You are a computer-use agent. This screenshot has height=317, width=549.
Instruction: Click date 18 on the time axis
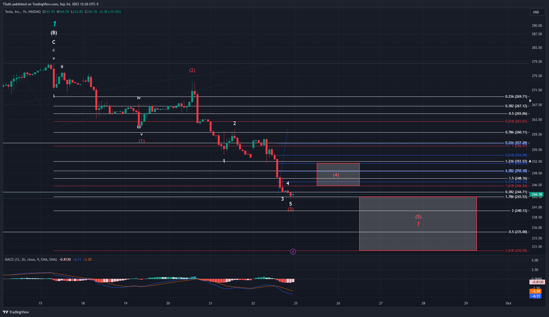point(83,303)
